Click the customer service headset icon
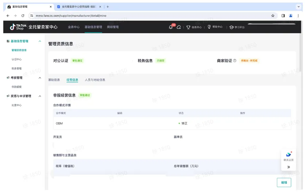305x194 pixels. [x=179, y=27]
